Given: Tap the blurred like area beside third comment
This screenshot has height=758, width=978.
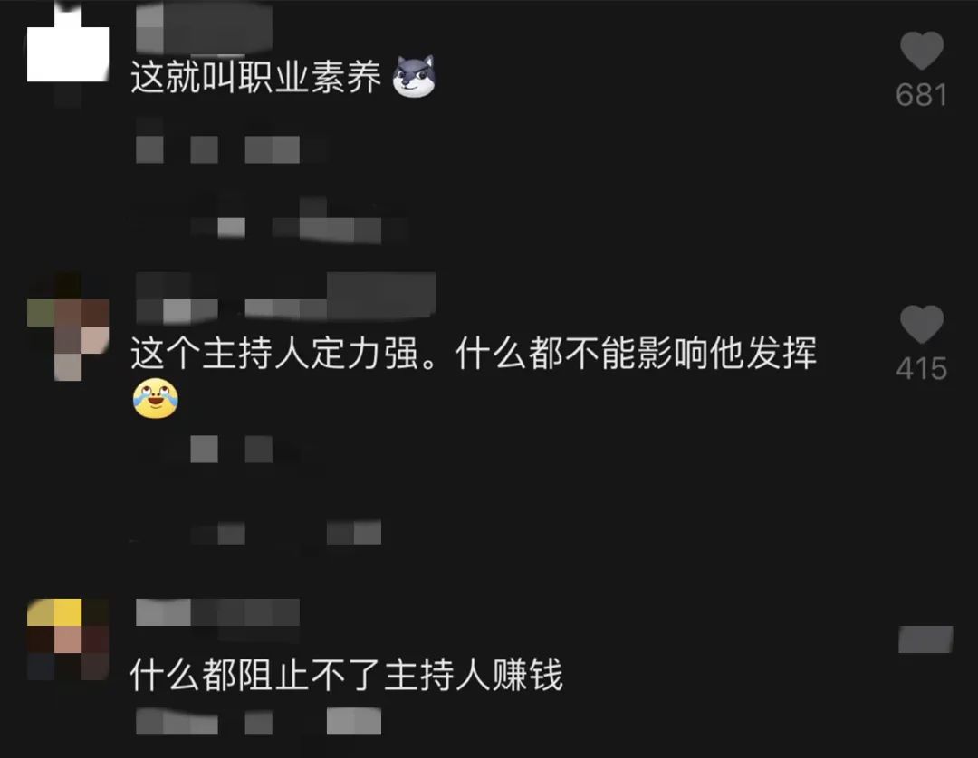Looking at the screenshot, I should 925,639.
